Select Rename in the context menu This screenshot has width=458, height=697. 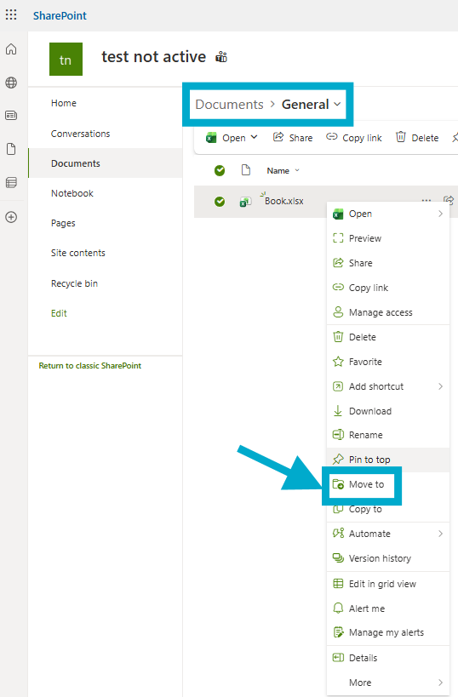388,435
